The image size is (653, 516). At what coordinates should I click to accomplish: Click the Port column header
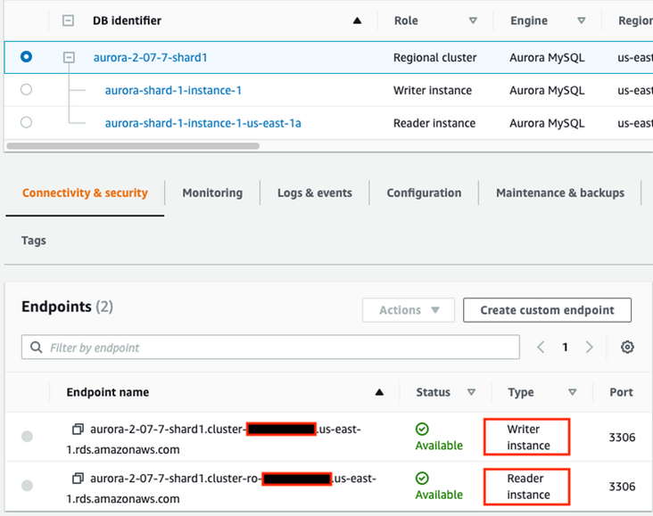(621, 392)
